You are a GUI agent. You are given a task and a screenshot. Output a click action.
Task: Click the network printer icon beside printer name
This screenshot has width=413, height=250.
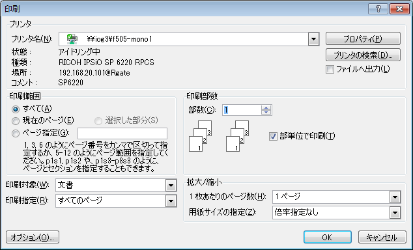(x=72, y=39)
